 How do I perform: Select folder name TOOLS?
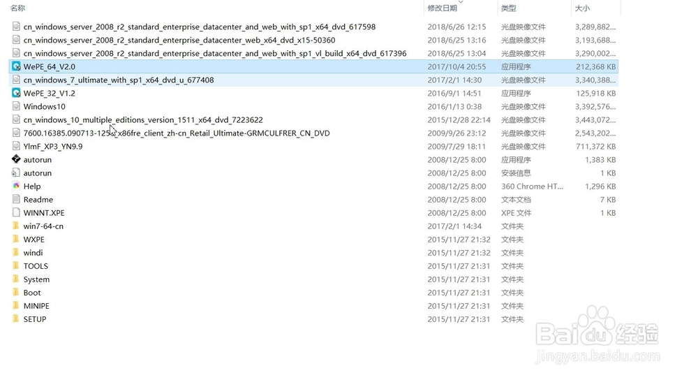(36, 266)
